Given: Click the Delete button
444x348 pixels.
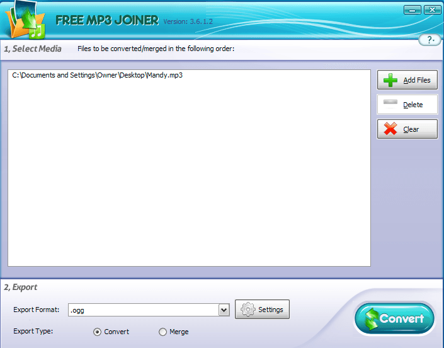Looking at the screenshot, I should (407, 105).
